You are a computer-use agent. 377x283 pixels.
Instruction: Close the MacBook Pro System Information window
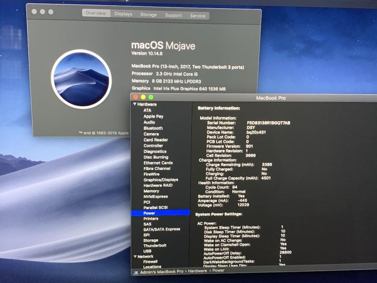pyautogui.click(x=135, y=97)
